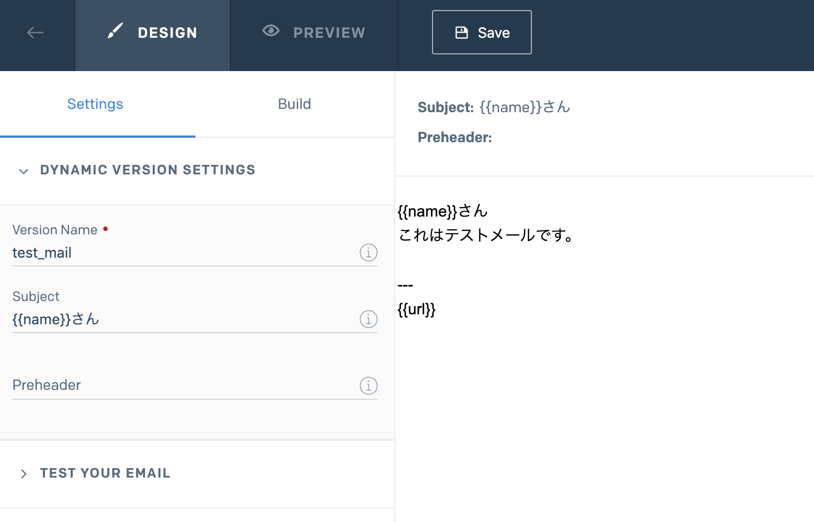
Task: Click Test Your Email heading
Action: click(105, 473)
